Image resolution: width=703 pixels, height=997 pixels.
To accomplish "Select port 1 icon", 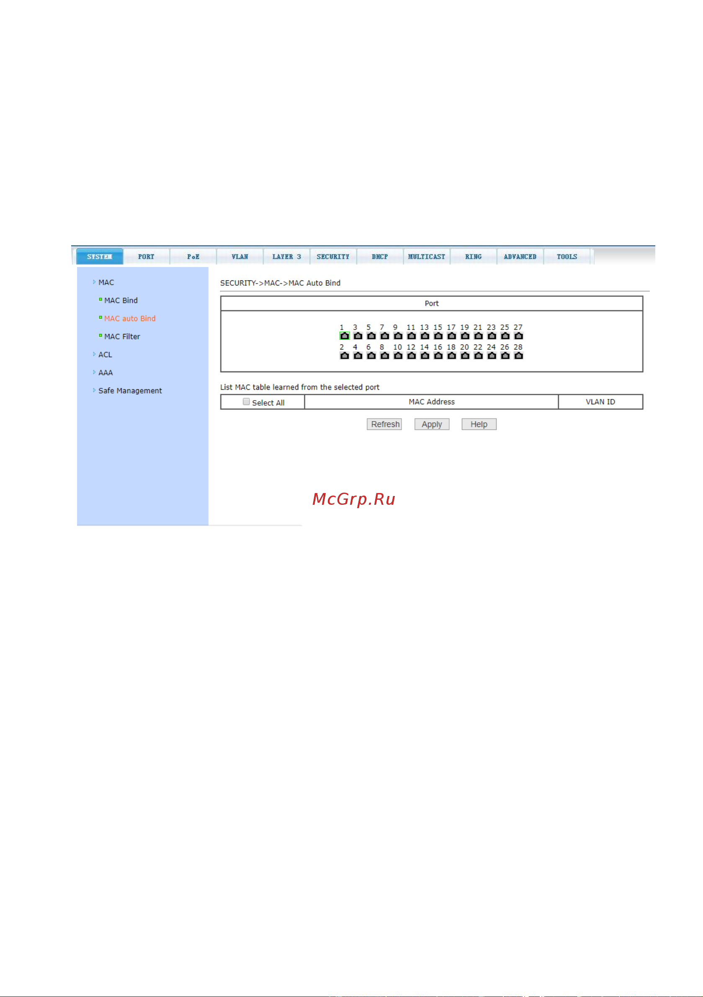I will (345, 336).
